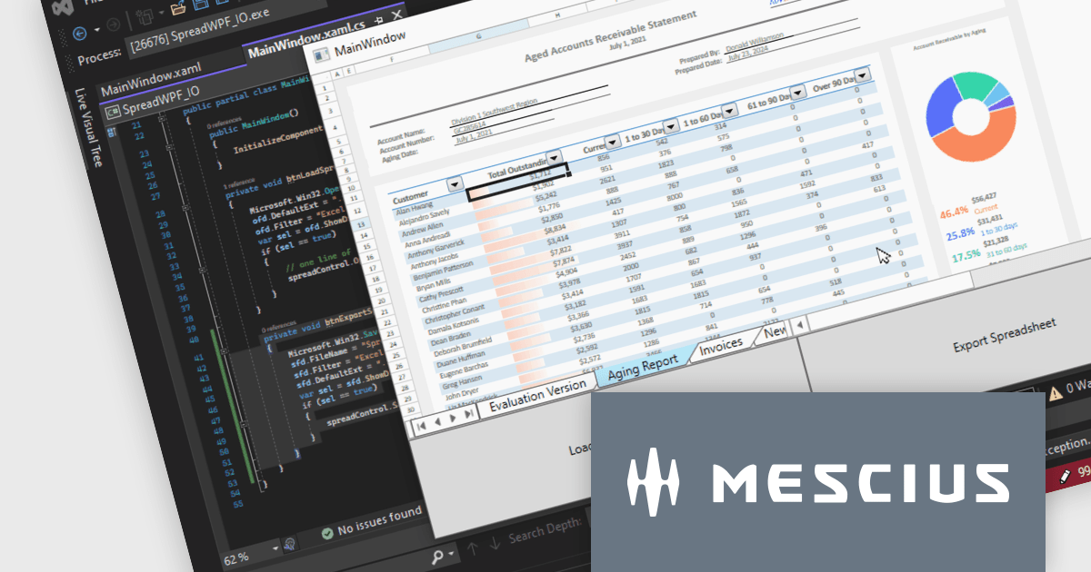
Task: Click the No issues found green check icon
Action: 327,534
